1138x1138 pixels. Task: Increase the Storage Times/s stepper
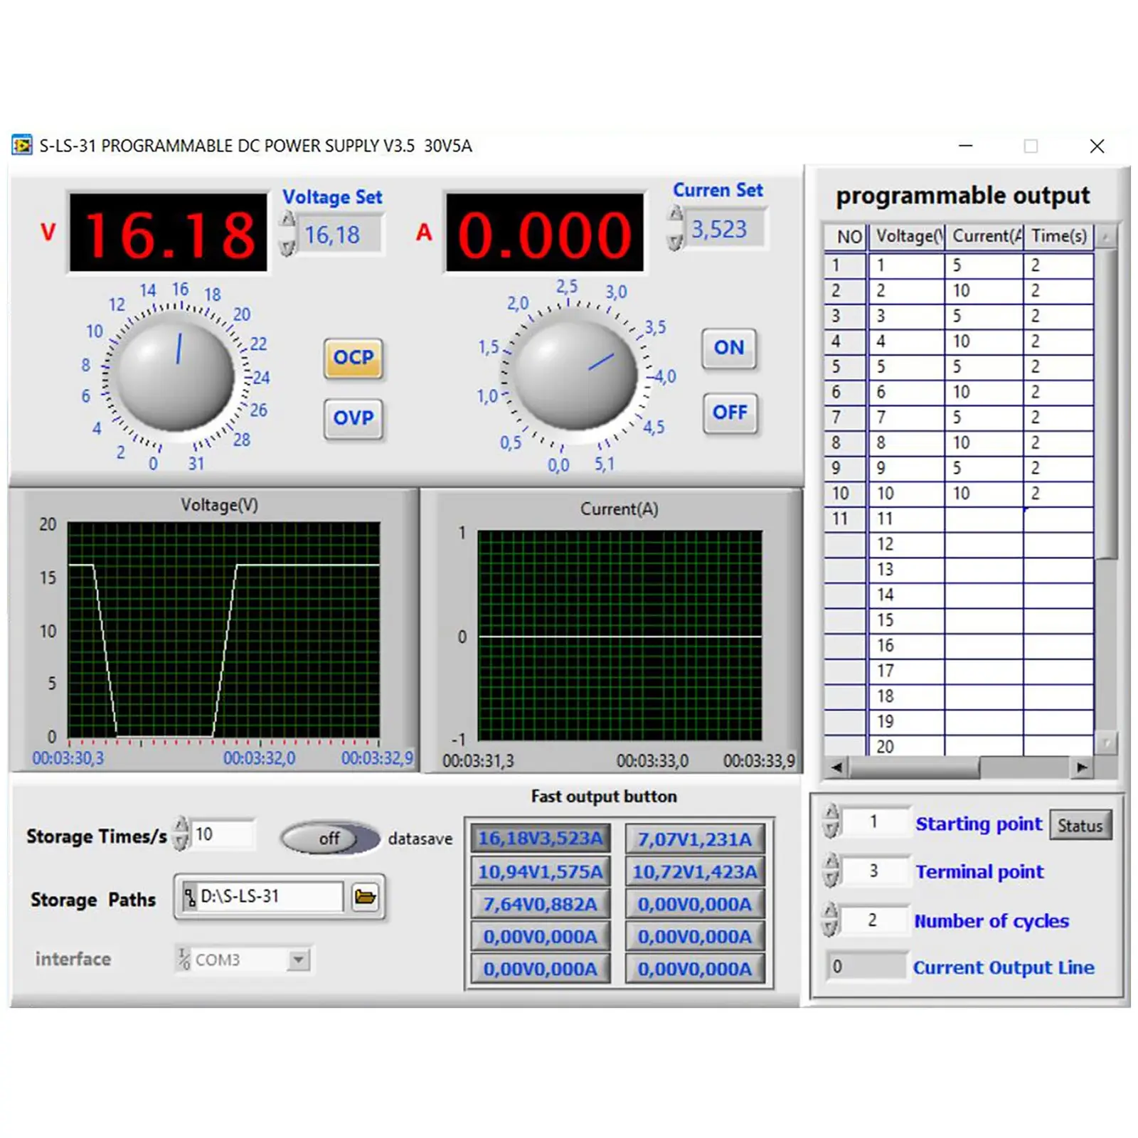click(x=182, y=826)
